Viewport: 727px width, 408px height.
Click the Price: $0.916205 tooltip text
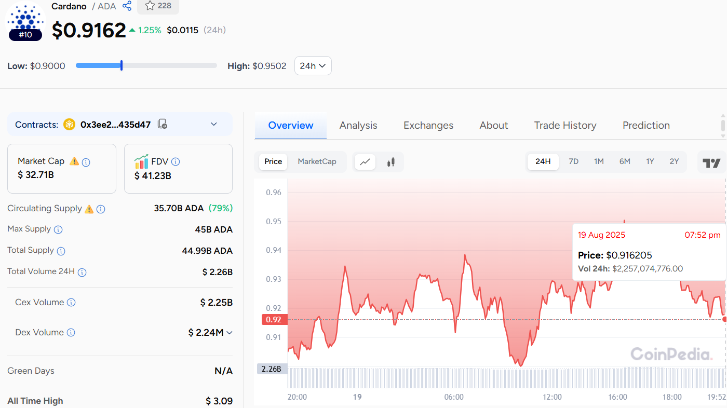coord(615,255)
